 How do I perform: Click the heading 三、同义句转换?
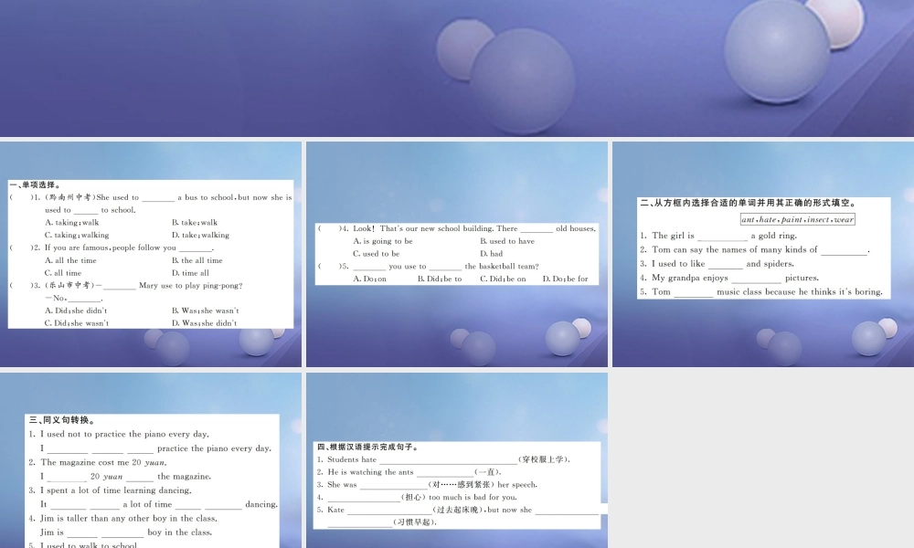pyautogui.click(x=60, y=420)
